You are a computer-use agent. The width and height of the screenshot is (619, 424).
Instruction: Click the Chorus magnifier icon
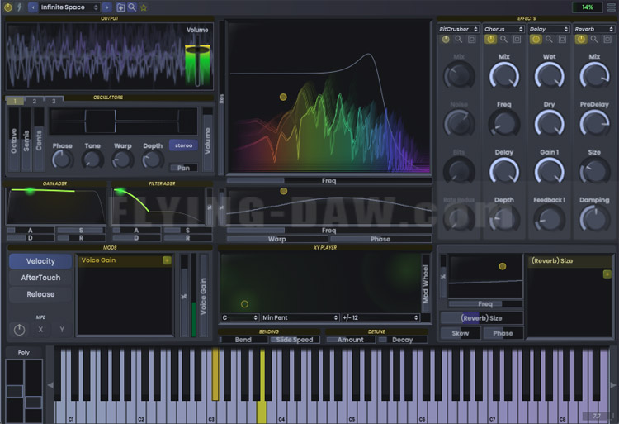click(x=503, y=39)
